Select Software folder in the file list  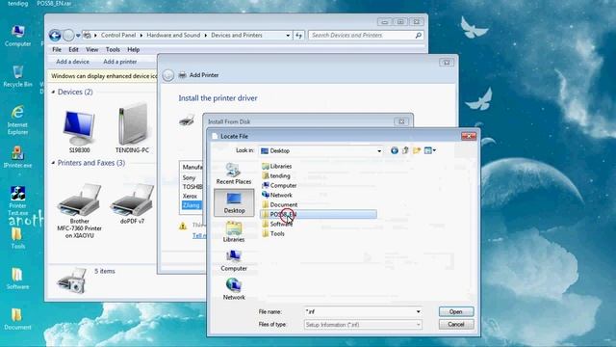click(277, 224)
